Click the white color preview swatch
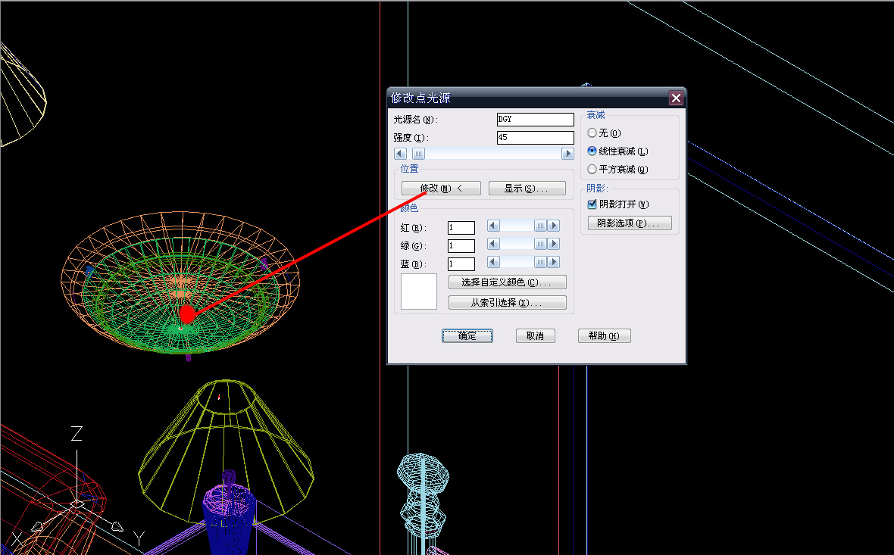894x555 pixels. pyautogui.click(x=419, y=292)
